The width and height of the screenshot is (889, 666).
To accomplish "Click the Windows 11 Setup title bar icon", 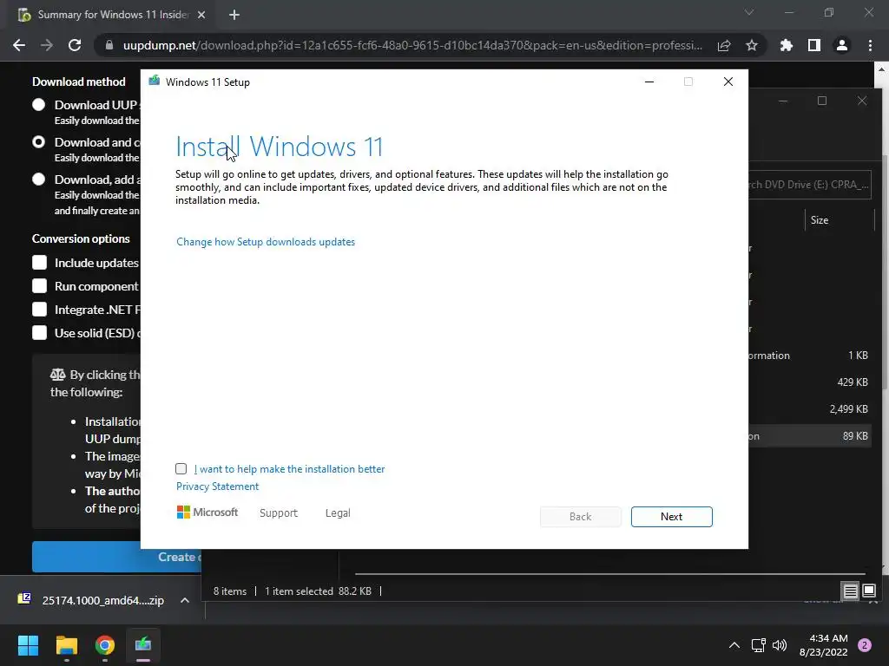I will (154, 81).
